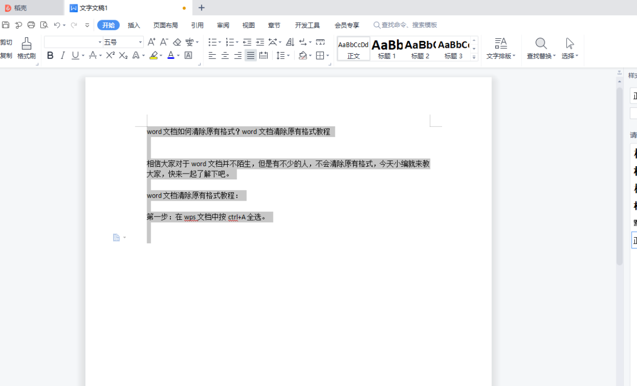Toggle justified text alignment
Screen dimensions: 637x386
click(251, 55)
